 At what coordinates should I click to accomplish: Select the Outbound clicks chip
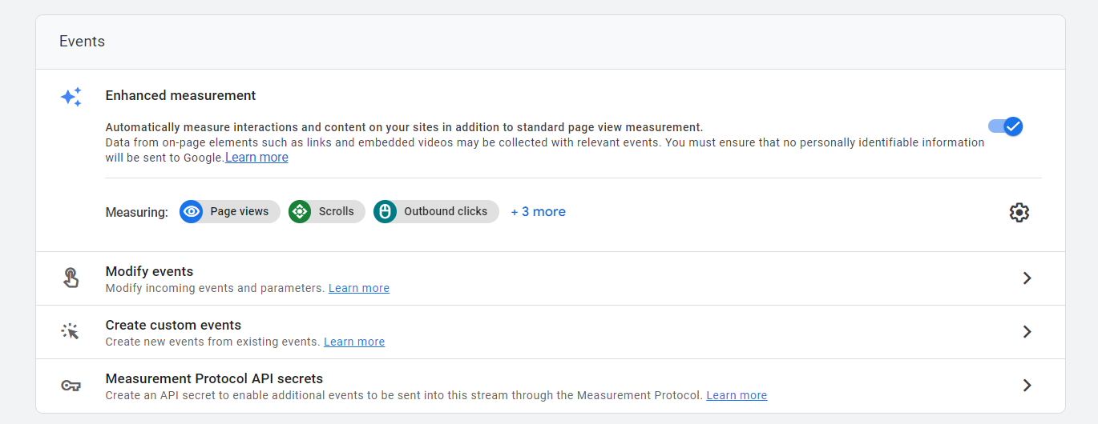click(x=436, y=211)
